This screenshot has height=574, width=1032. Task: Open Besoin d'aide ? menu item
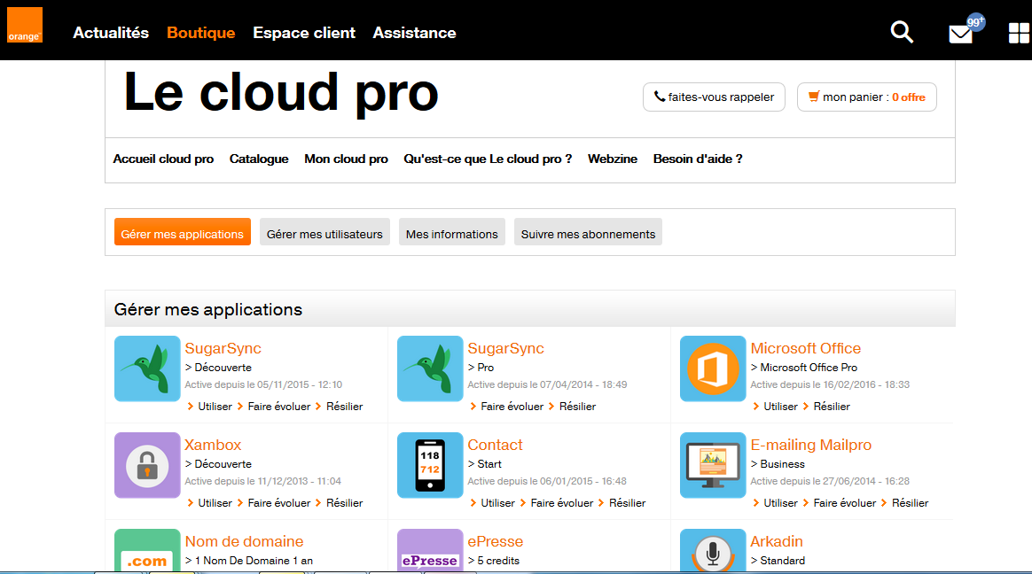(x=698, y=159)
